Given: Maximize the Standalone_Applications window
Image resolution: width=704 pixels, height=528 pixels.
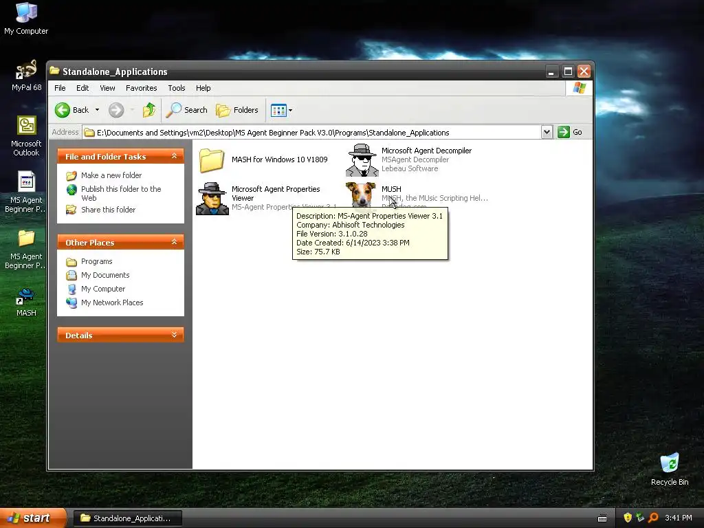Looking at the screenshot, I should [568, 71].
